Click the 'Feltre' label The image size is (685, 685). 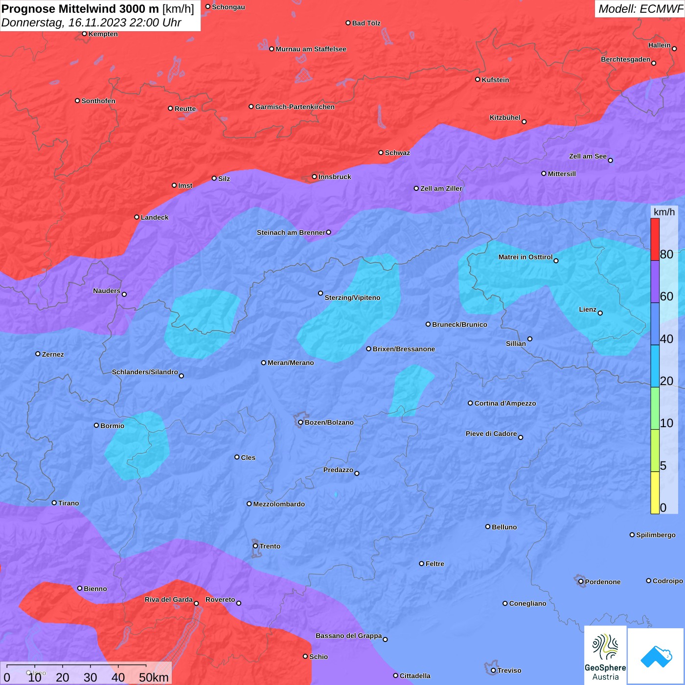435,564
